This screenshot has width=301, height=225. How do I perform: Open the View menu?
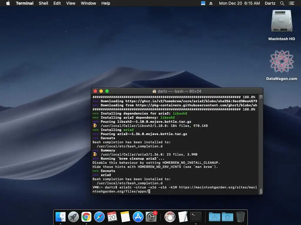click(71, 3)
